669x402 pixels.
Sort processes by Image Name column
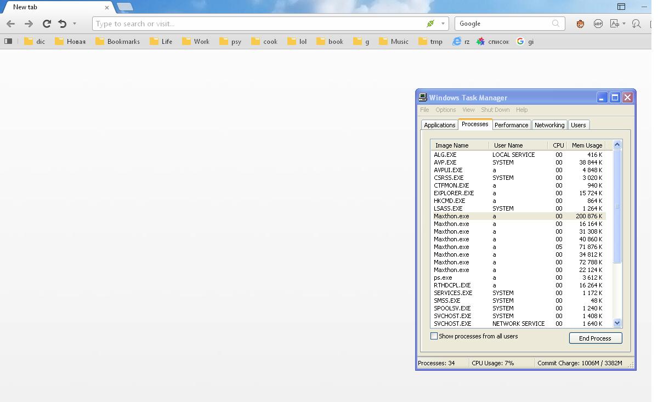pyautogui.click(x=460, y=145)
